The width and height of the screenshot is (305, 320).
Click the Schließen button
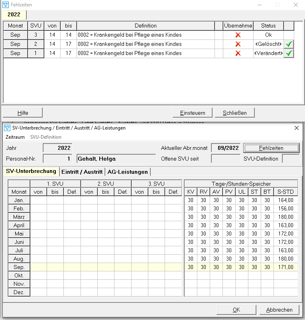pos(235,113)
